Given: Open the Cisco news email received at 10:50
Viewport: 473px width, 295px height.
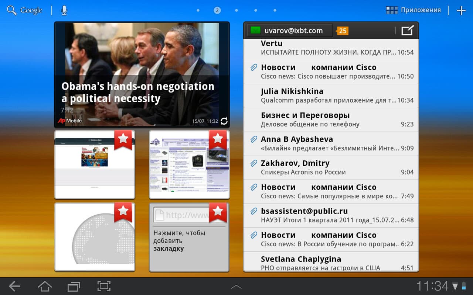Looking at the screenshot, I should pos(331,72).
